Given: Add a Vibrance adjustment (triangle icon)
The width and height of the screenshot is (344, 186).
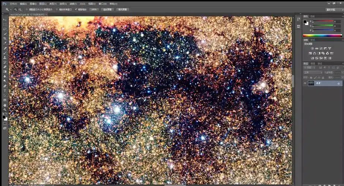Looking at the screenshot, I should coord(329,48).
